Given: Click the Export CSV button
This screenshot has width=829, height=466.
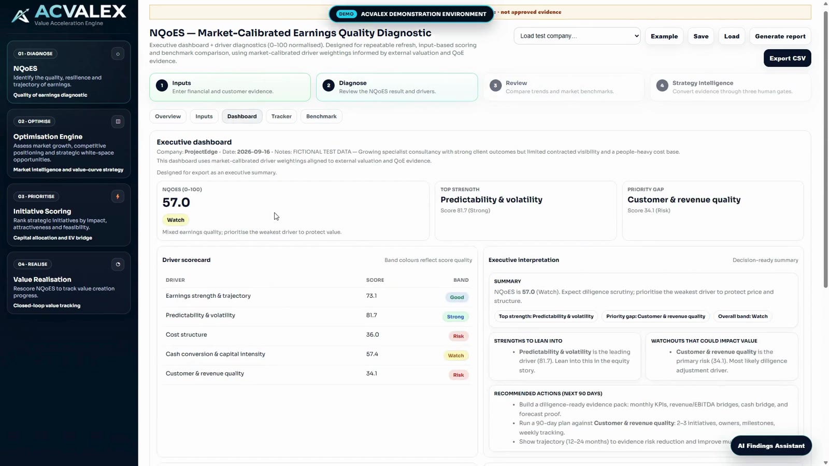Looking at the screenshot, I should pyautogui.click(x=788, y=59).
